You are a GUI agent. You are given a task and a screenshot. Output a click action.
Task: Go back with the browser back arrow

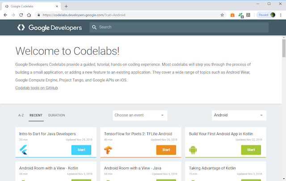point(5,15)
